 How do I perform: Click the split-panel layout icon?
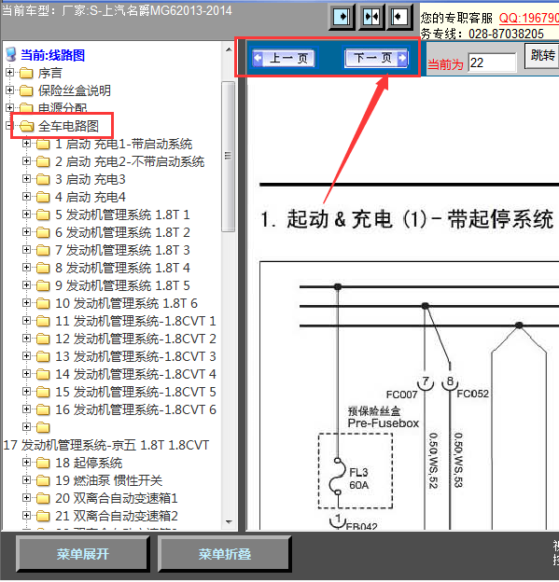coord(371,17)
